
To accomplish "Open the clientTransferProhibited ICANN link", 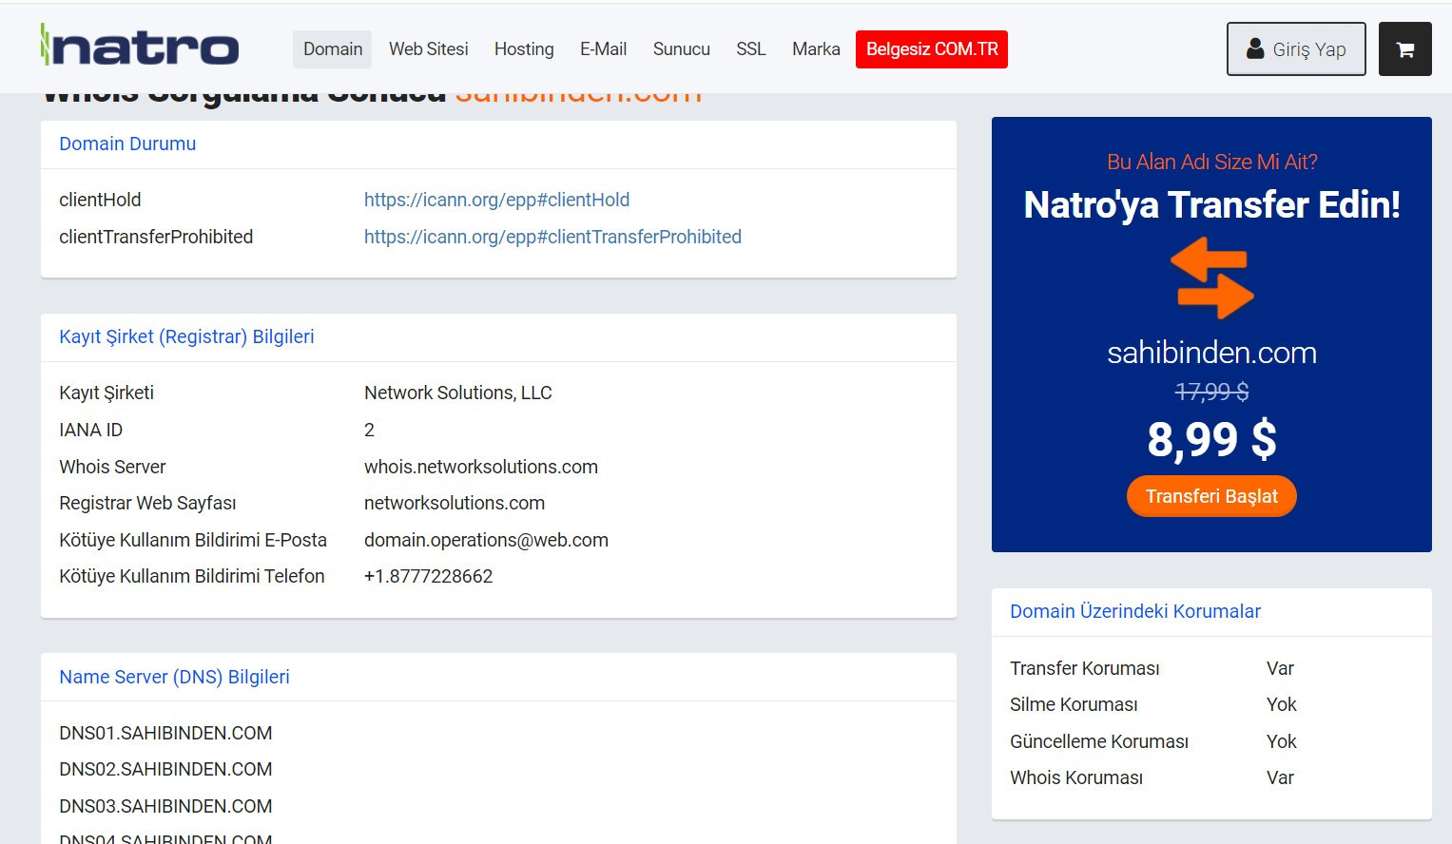I will click(552, 237).
